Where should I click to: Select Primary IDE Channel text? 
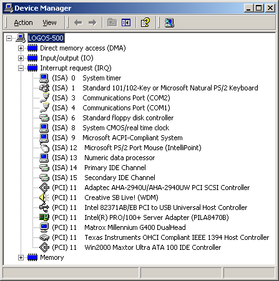coord(115,168)
